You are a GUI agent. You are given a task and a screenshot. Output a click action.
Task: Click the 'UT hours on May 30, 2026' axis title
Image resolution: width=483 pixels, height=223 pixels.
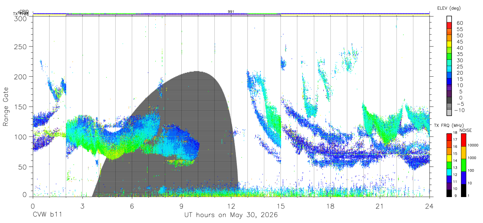tap(231, 215)
